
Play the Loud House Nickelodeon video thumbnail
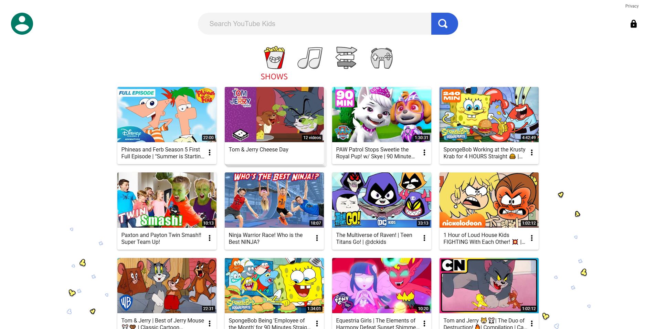pos(489,200)
